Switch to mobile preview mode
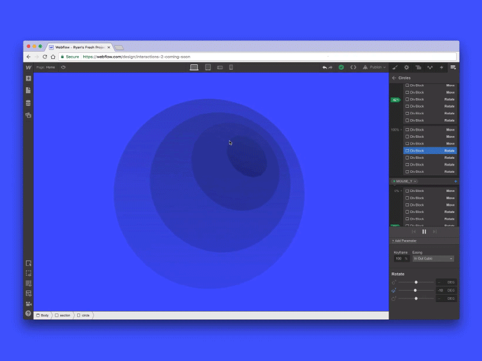482x361 pixels. (x=231, y=67)
